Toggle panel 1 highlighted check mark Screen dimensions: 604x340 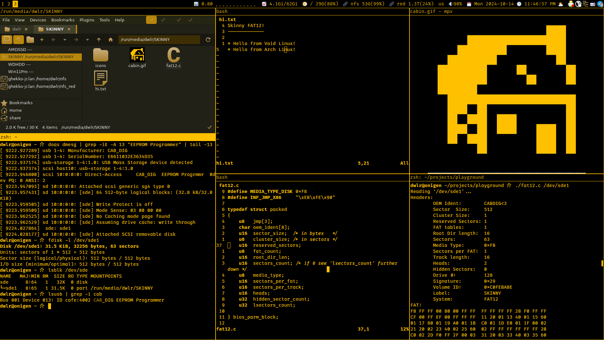(151, 20)
